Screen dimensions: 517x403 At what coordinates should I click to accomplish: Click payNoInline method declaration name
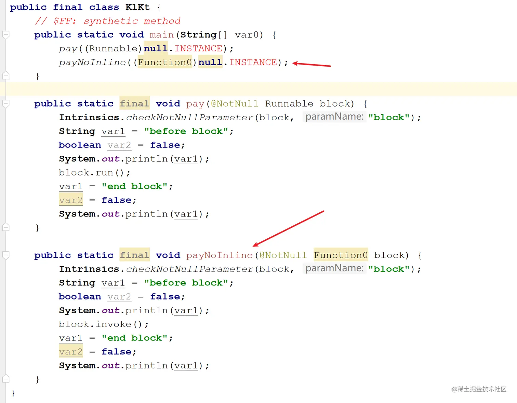220,255
